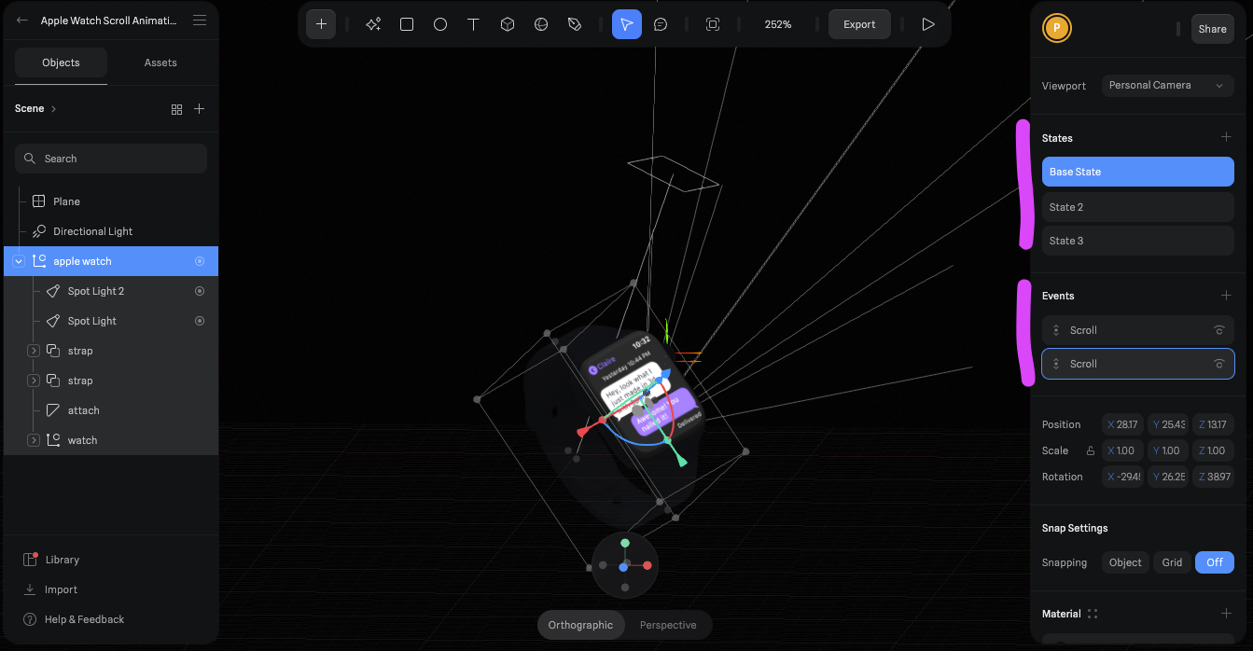This screenshot has height=651, width=1253.
Task: Switch the camera to Perspective
Action: [x=668, y=625]
